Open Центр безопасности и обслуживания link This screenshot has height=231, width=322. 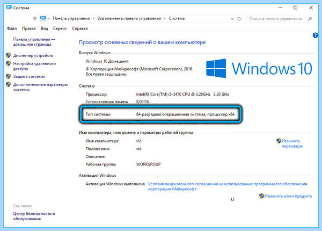point(34,216)
